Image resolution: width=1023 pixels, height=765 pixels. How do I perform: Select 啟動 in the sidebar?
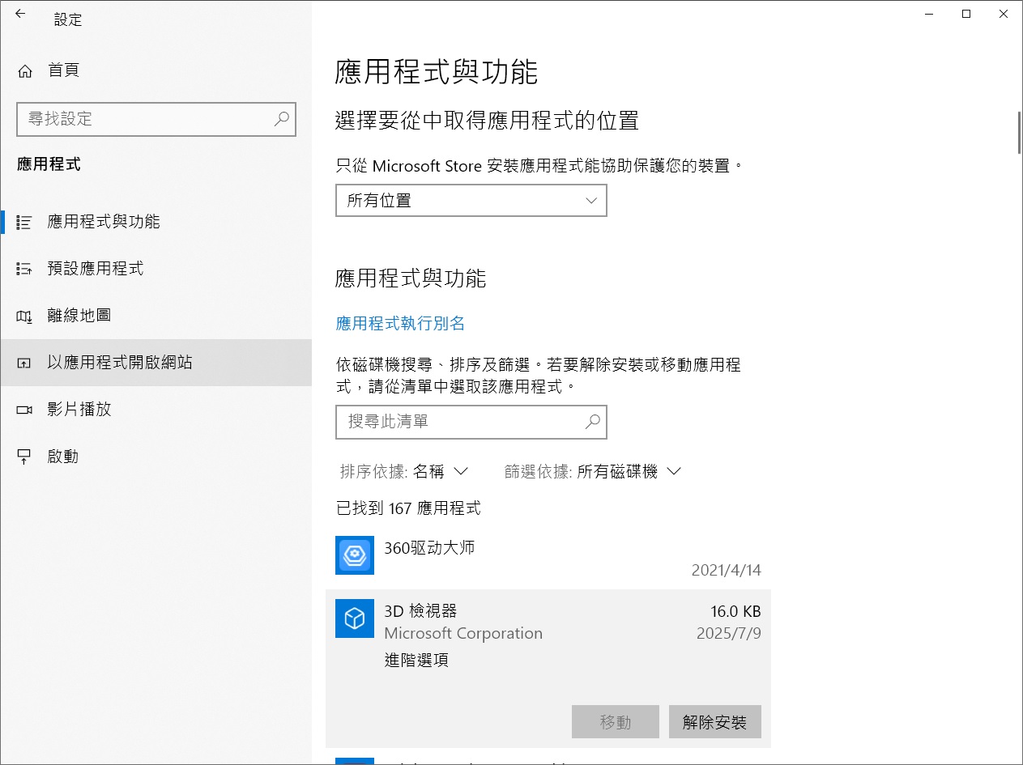click(156, 457)
